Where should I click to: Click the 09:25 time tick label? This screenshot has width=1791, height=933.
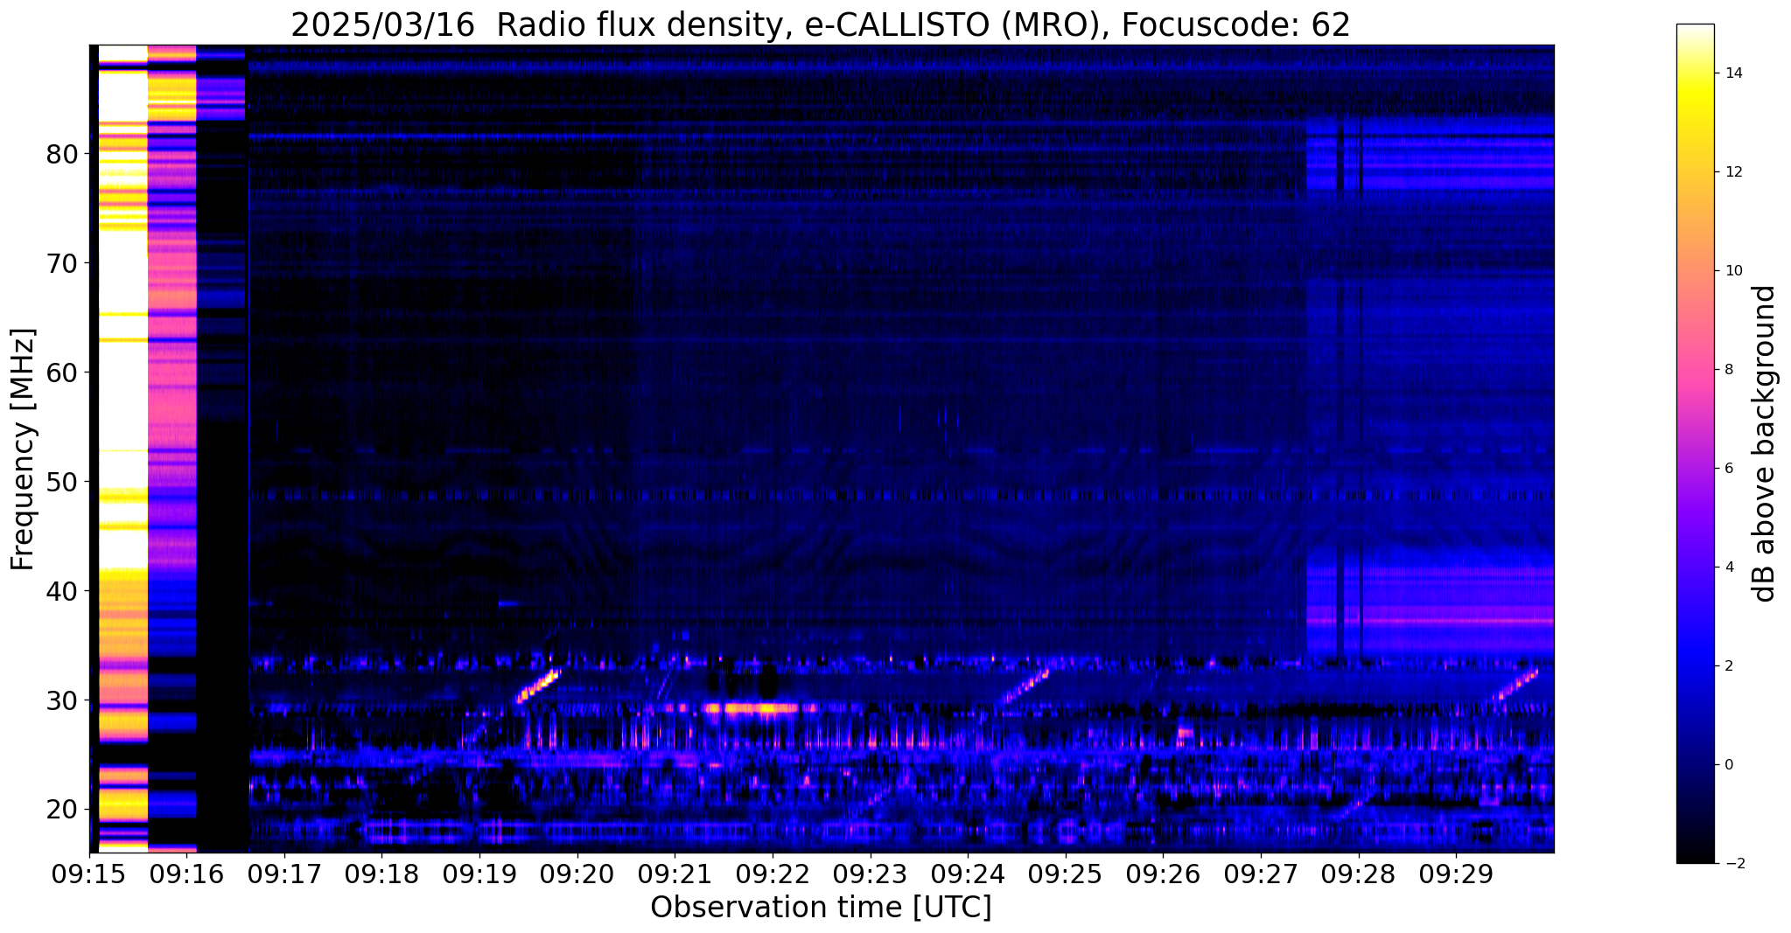[x=1066, y=874]
